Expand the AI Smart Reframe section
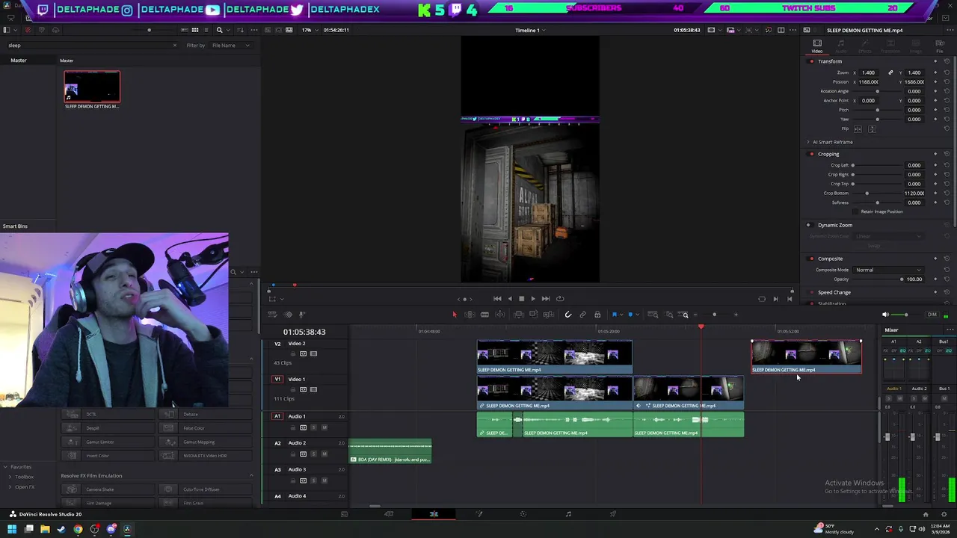This screenshot has width=957, height=538. coord(807,142)
